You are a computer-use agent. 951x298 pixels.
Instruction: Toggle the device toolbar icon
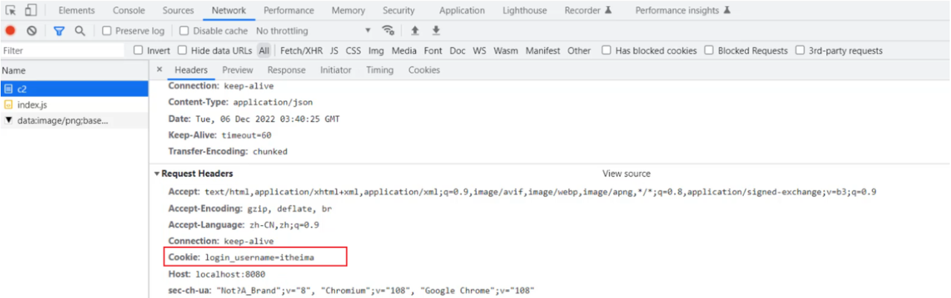point(31,10)
